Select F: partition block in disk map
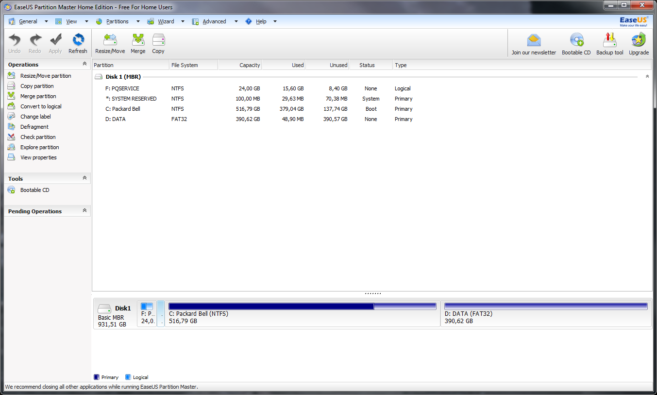Image resolution: width=657 pixels, height=395 pixels. tap(147, 313)
